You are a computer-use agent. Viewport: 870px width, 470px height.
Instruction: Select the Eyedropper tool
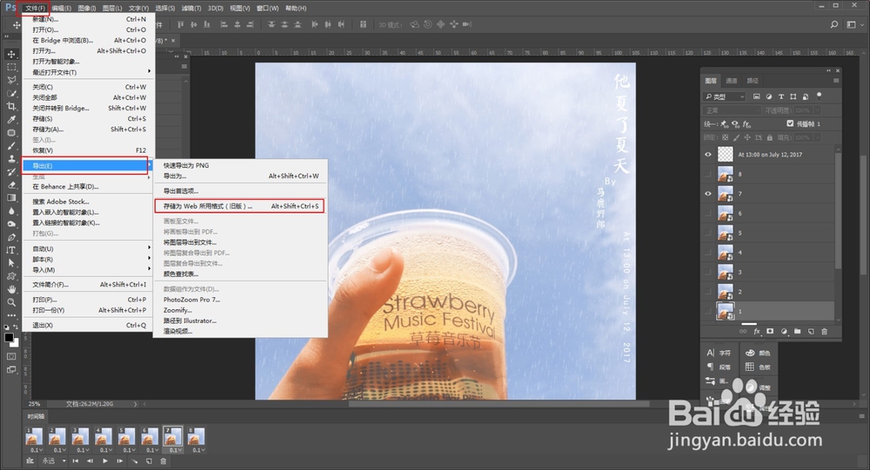coord(11,120)
